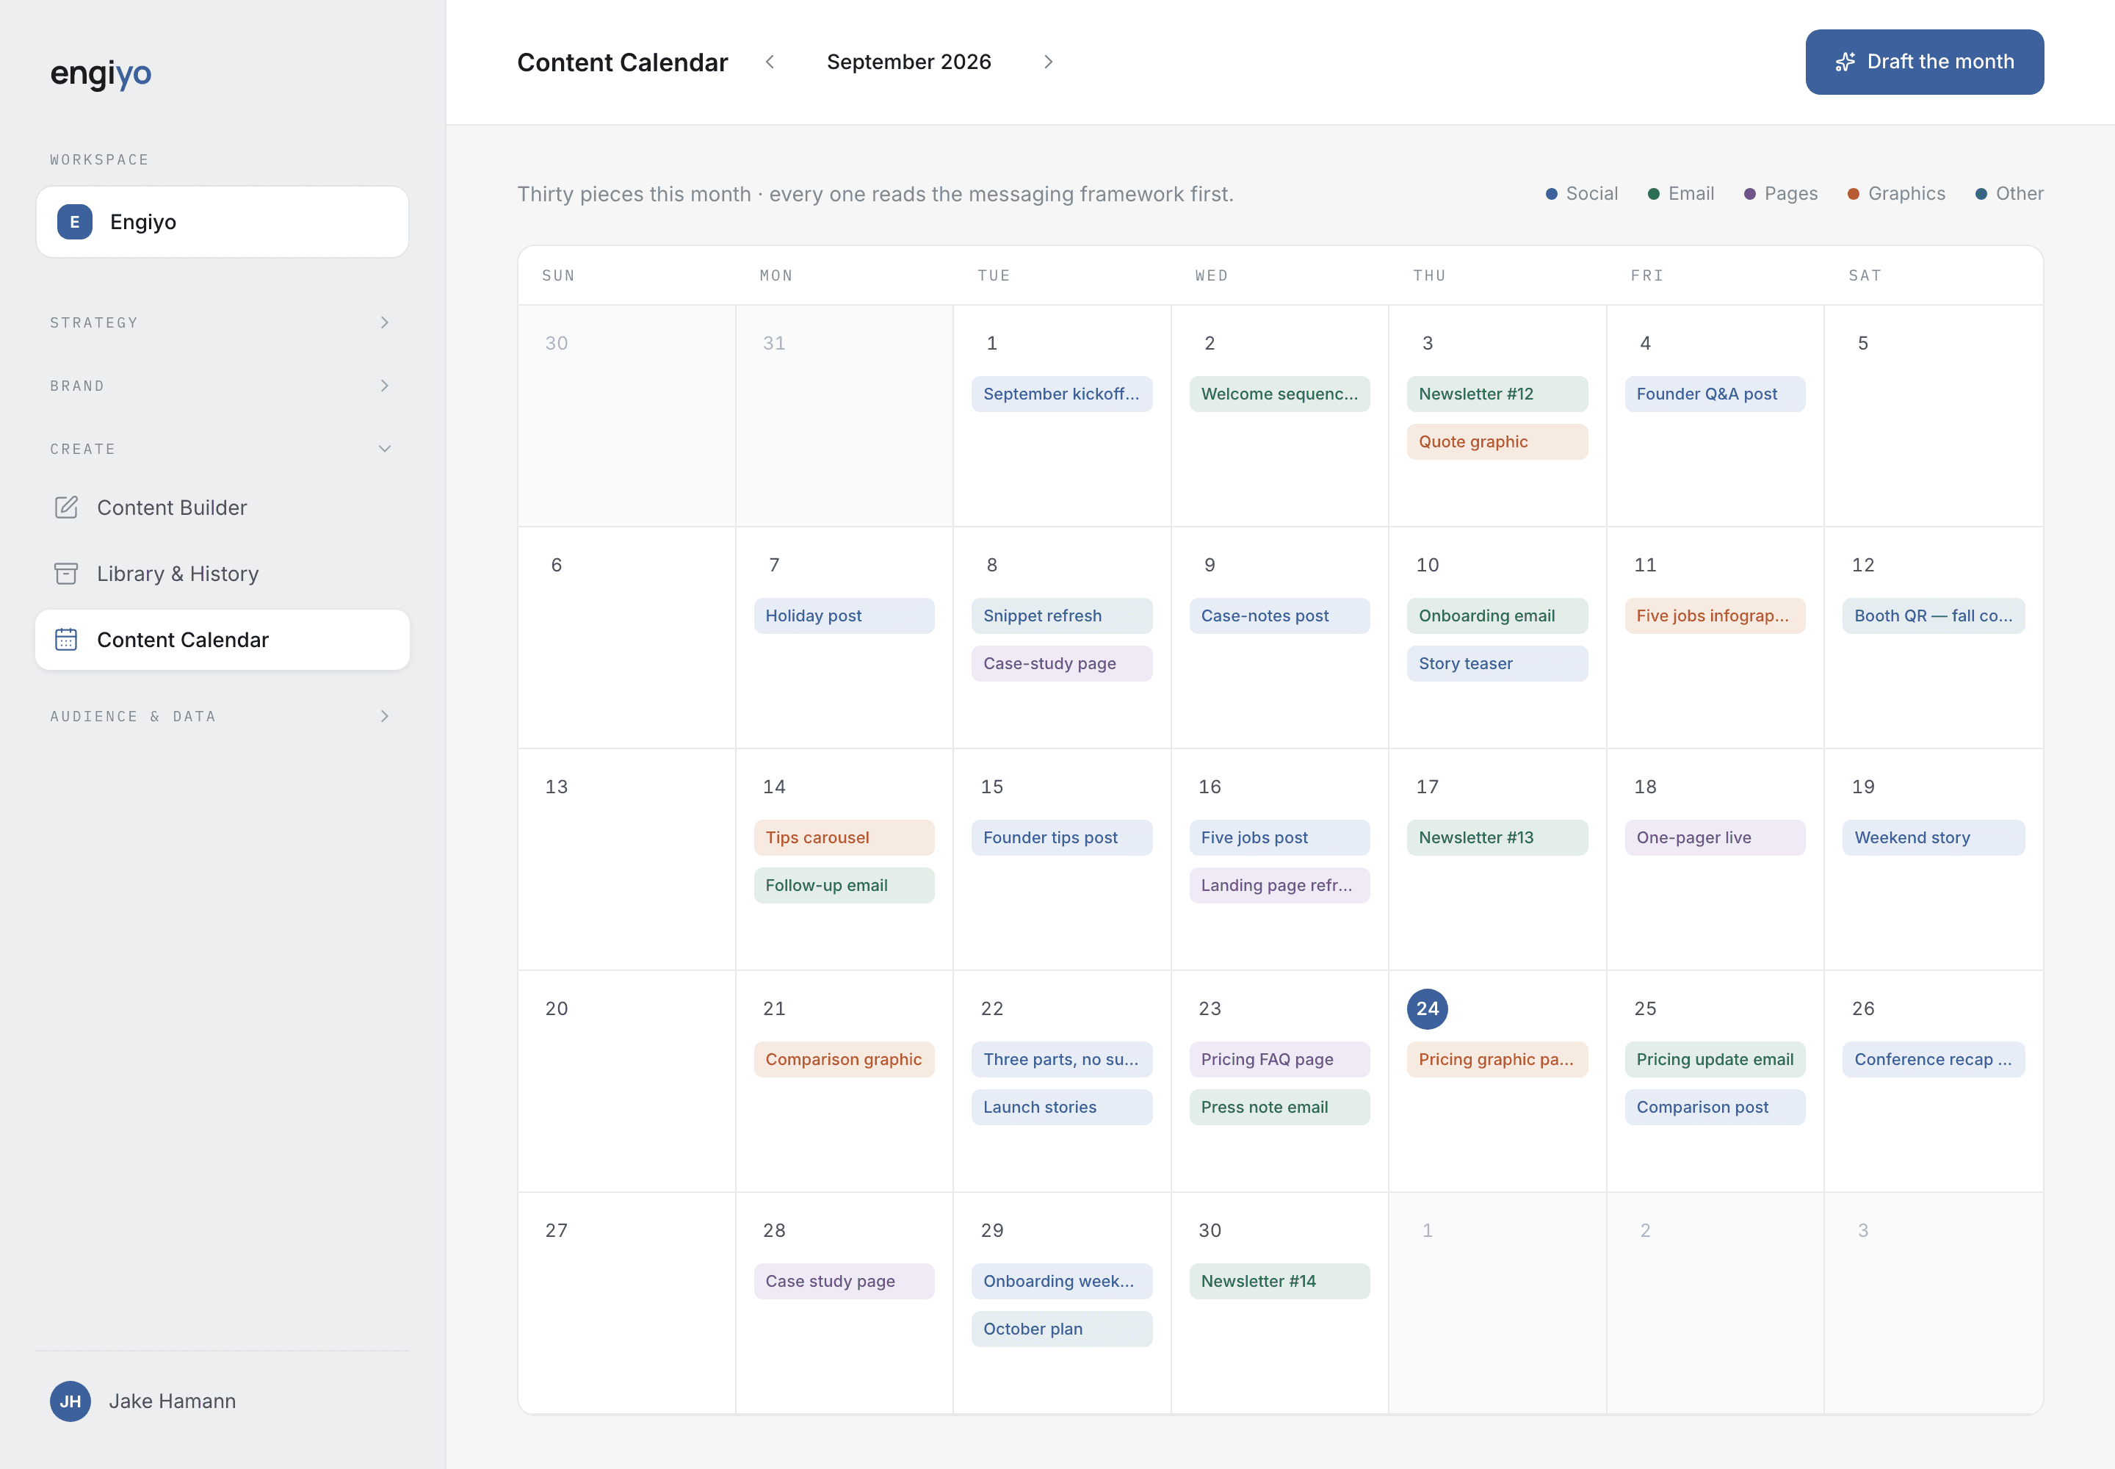2115x1469 pixels.
Task: Expand the Strategy section
Action: (222, 322)
